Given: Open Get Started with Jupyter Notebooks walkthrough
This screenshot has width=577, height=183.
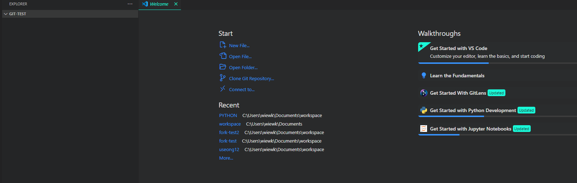Looking at the screenshot, I should (x=498, y=129).
